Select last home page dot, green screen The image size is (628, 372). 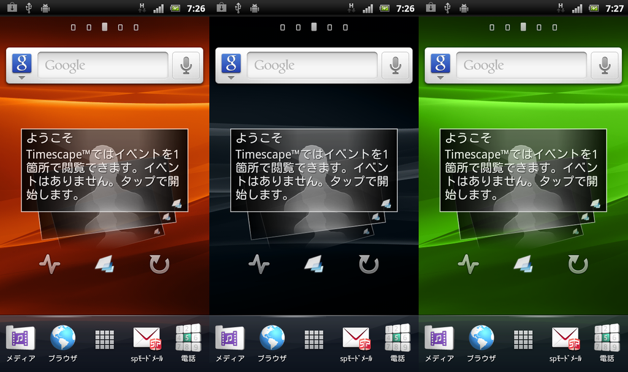[x=554, y=27]
